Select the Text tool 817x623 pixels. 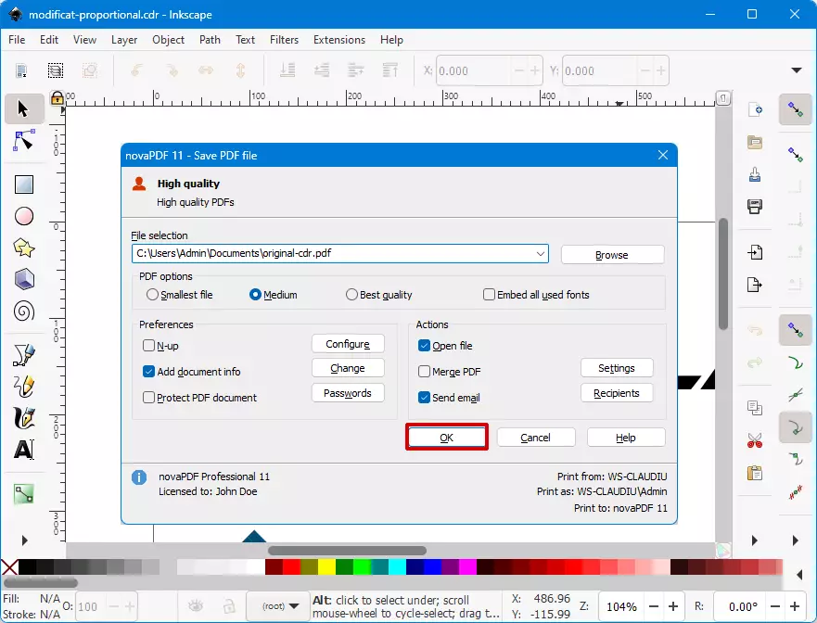pos(24,450)
